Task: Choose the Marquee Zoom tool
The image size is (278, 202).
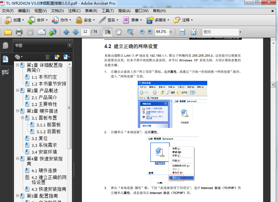Action: point(130,32)
